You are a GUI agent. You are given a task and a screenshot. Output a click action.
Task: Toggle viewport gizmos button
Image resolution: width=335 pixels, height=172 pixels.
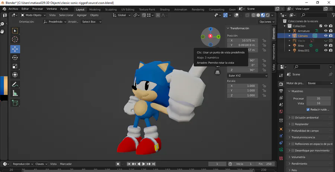click(226, 15)
